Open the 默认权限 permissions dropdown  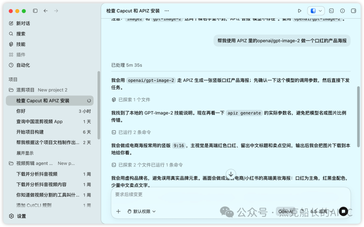tap(142, 212)
